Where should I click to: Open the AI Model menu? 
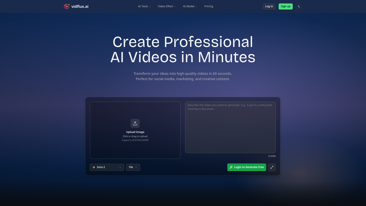point(190,6)
